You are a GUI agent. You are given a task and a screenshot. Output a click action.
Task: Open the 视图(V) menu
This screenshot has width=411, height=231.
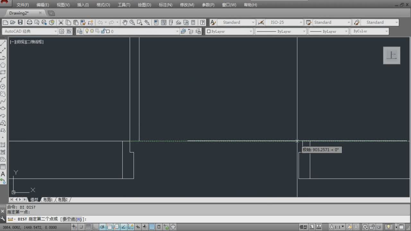(x=63, y=5)
